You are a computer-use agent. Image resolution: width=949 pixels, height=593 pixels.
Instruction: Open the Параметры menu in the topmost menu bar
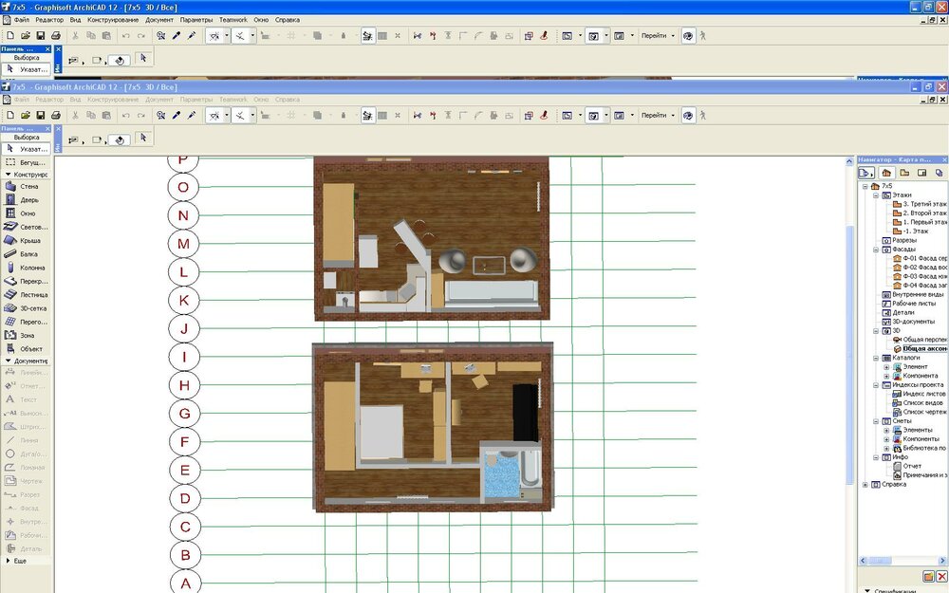coord(196,19)
